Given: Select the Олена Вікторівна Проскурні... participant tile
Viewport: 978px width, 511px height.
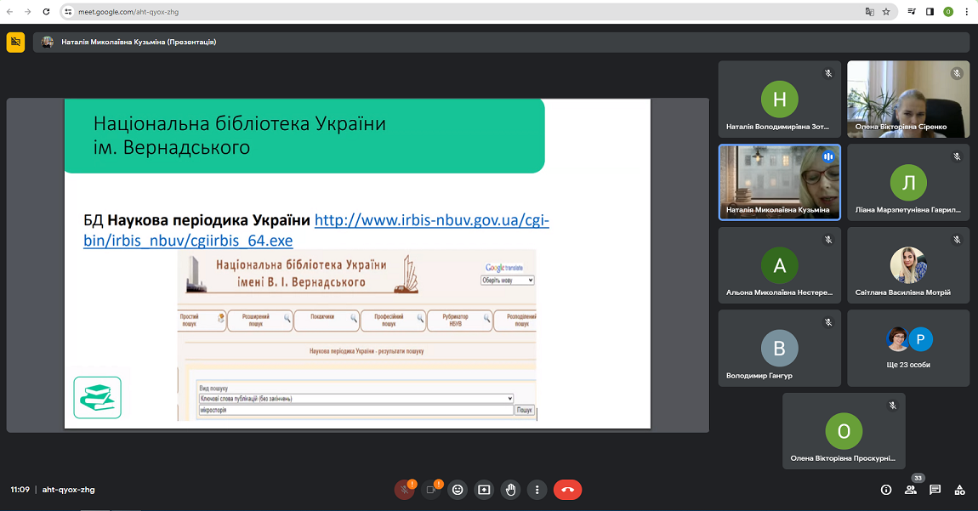Looking at the screenshot, I should point(844,430).
